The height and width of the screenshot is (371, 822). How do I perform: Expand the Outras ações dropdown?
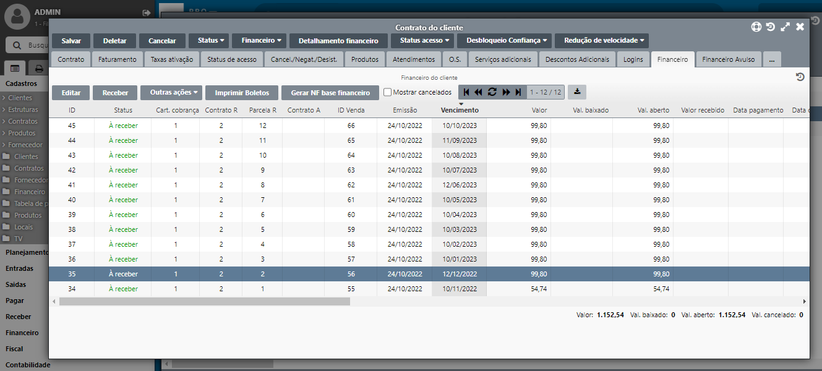171,93
